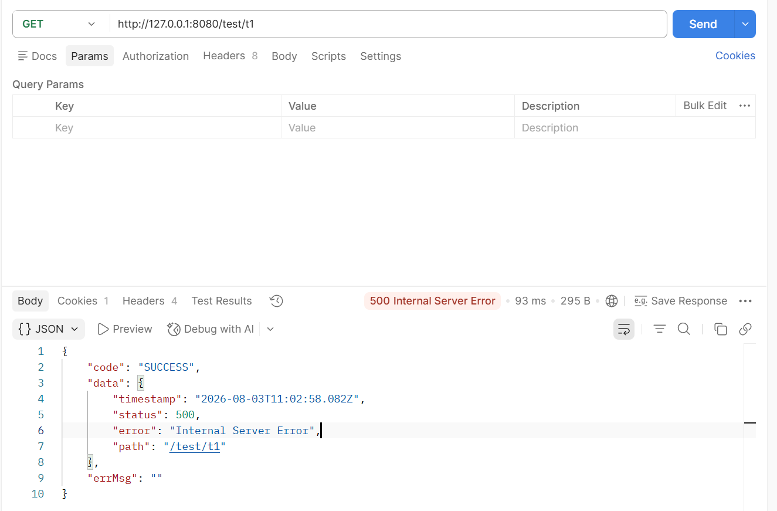Open the Docs panel
Viewport: 777px width, 511px height.
38,56
